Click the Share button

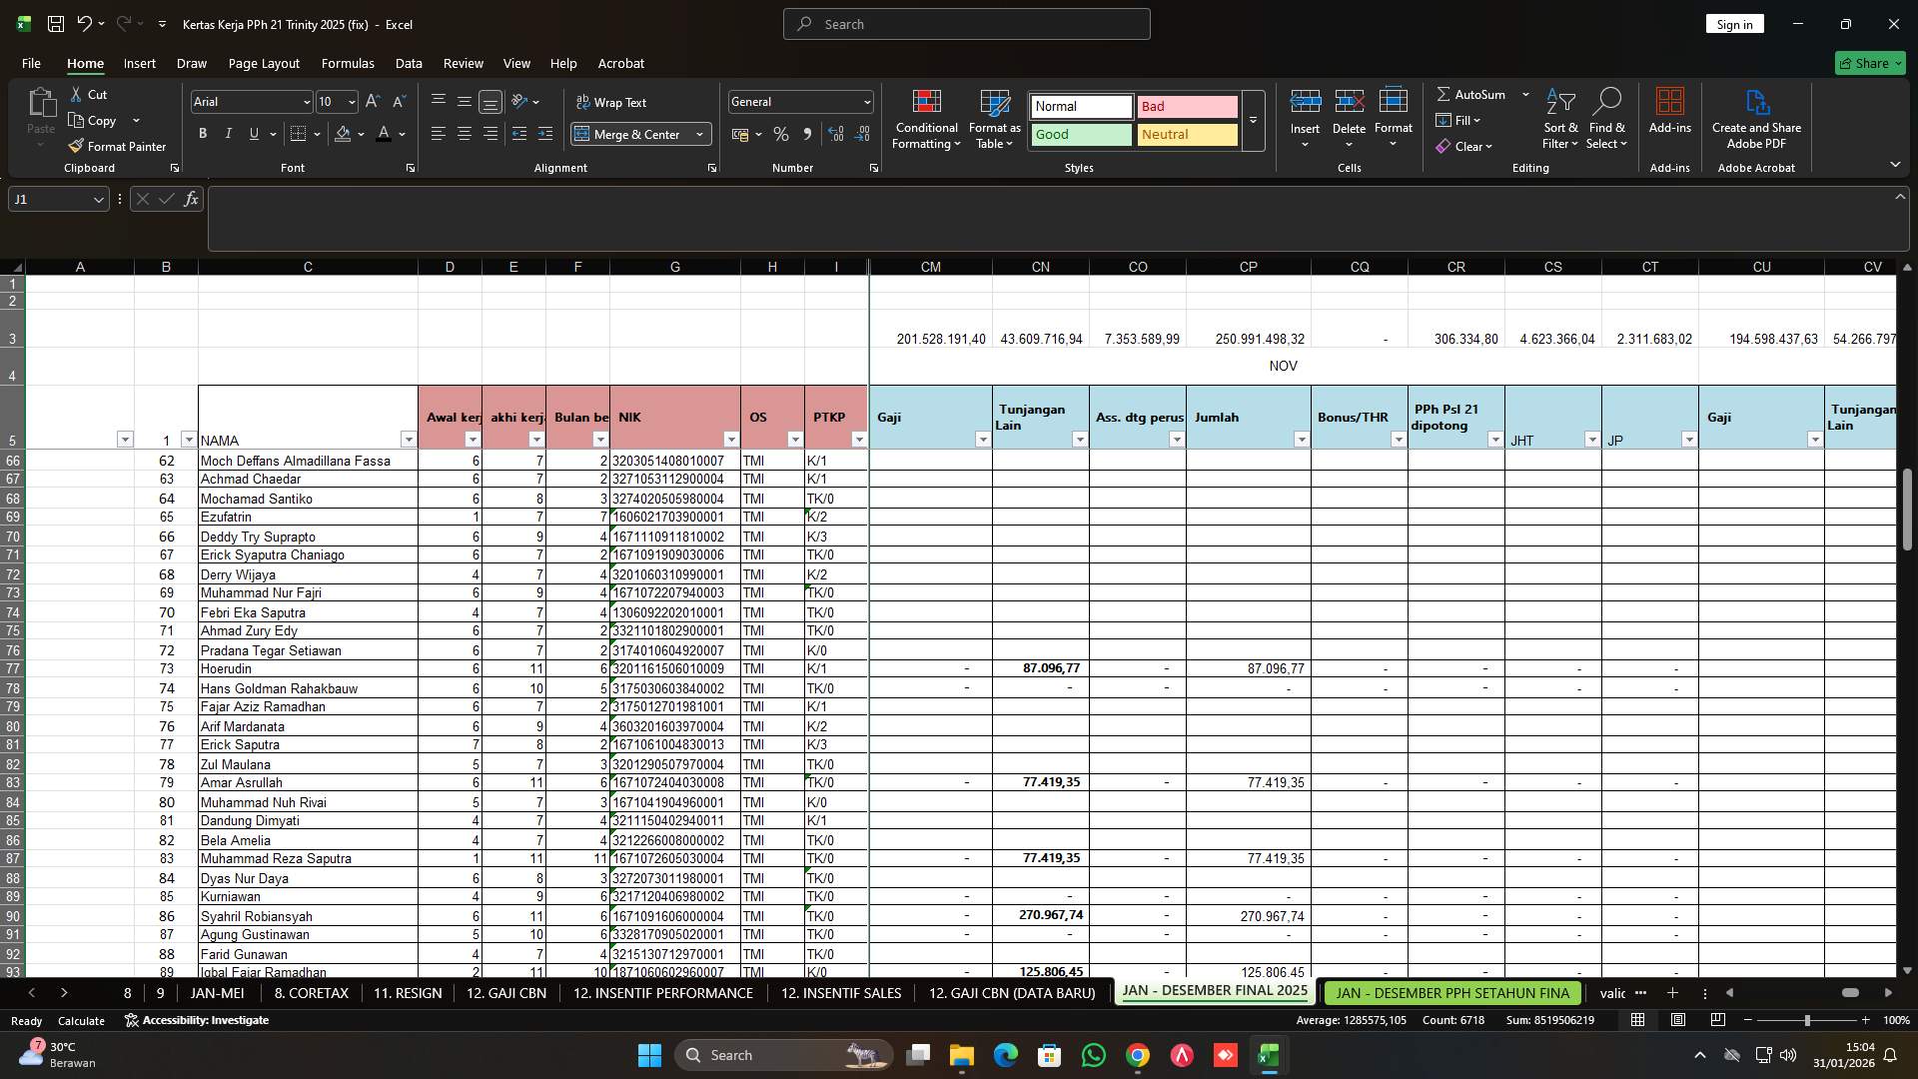tap(1869, 63)
